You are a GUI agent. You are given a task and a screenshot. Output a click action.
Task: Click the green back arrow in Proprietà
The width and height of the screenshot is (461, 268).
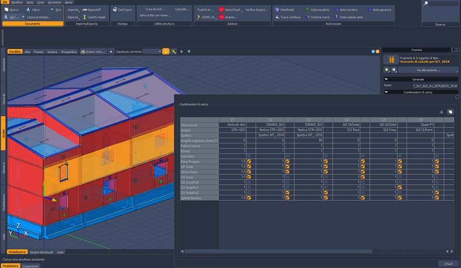(x=386, y=70)
